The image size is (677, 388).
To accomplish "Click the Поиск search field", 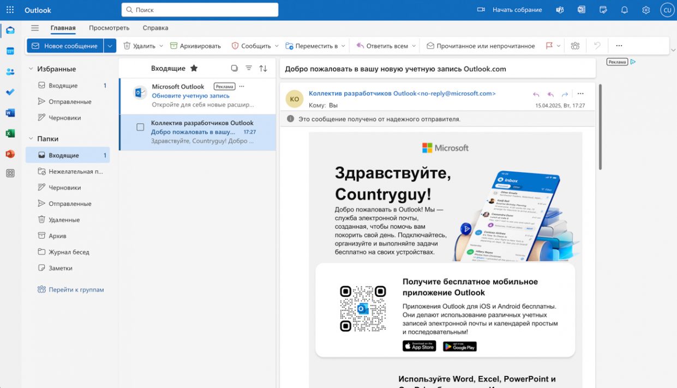I will pos(200,10).
